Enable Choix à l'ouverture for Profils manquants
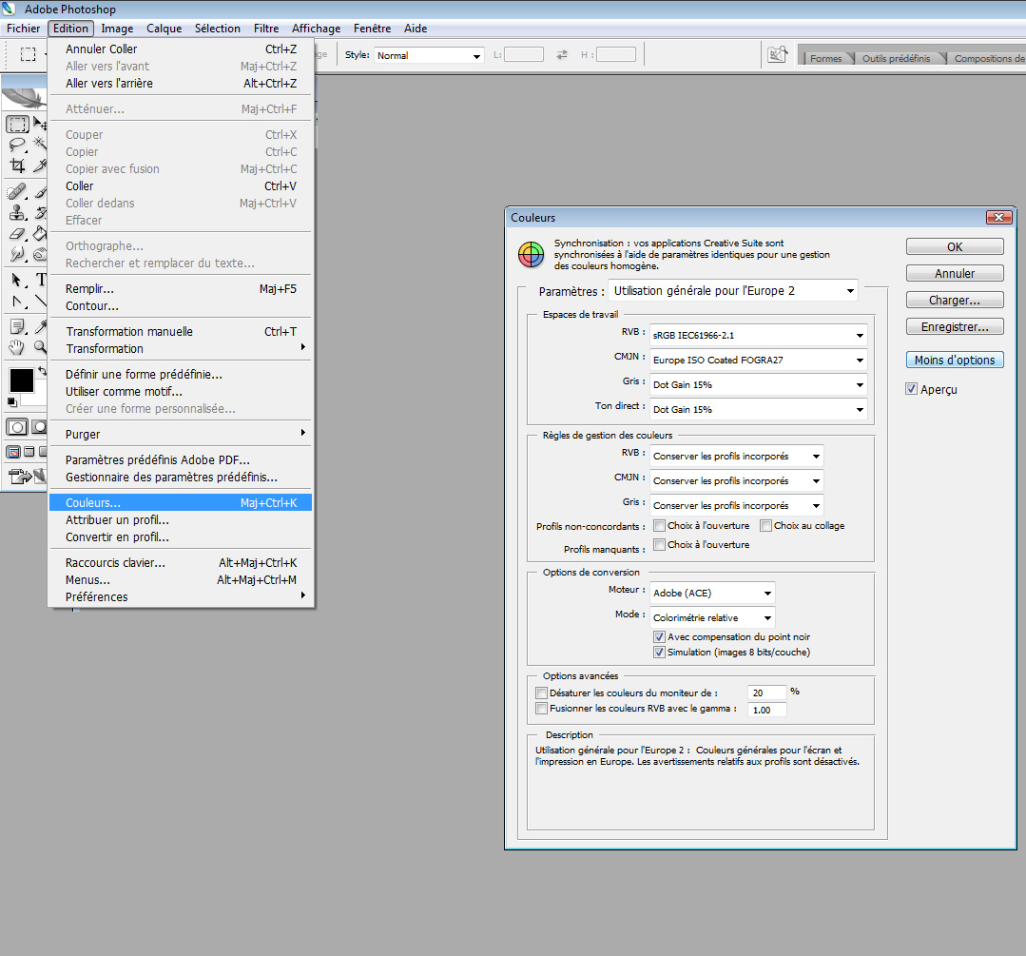The image size is (1026, 956). tap(660, 545)
